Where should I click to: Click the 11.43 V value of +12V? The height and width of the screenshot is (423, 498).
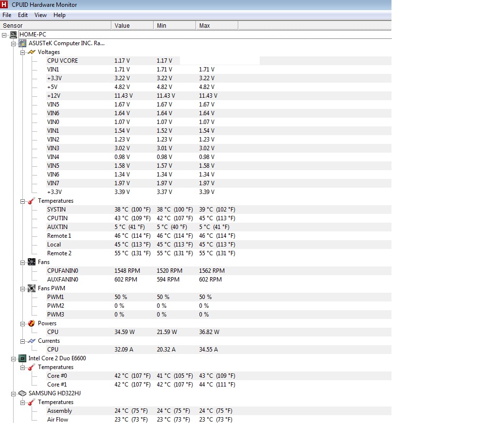124,96
